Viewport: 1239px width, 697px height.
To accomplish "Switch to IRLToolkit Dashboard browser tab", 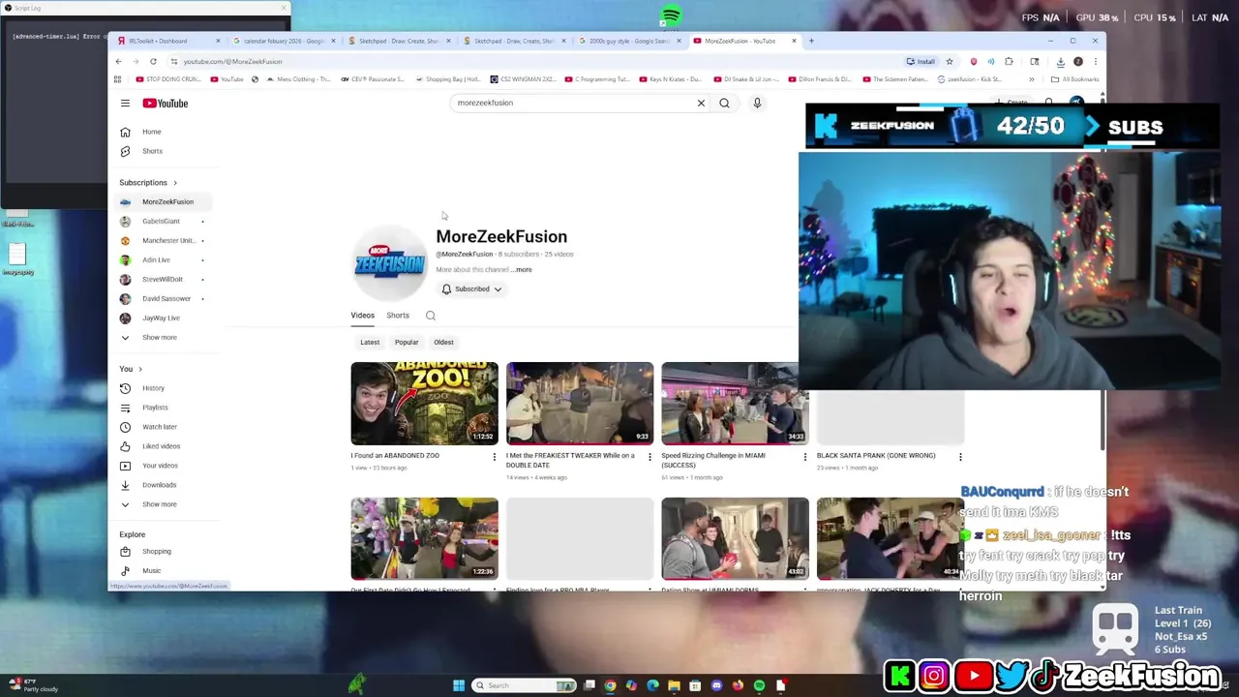I will click(166, 41).
